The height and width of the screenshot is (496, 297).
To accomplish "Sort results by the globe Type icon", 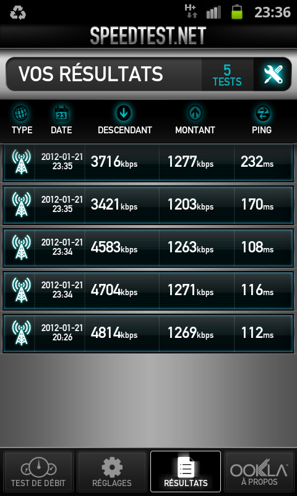I will click(x=22, y=113).
